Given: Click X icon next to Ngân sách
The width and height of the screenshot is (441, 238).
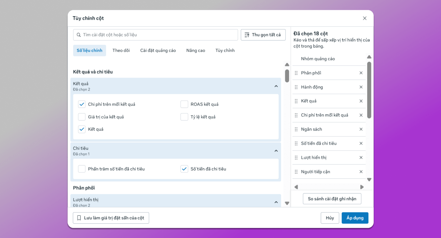Looking at the screenshot, I should click(361, 129).
